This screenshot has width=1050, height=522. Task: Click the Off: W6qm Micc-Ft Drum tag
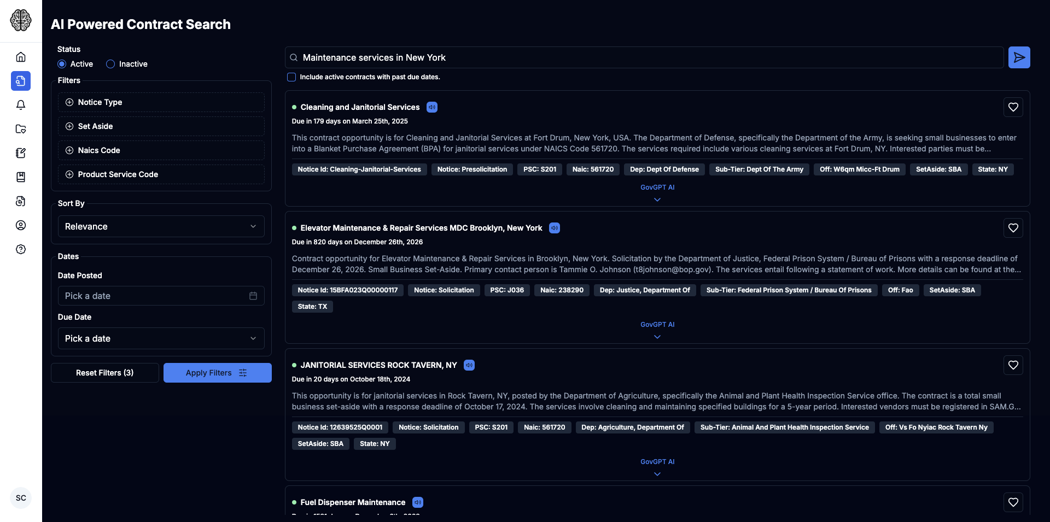pyautogui.click(x=859, y=169)
